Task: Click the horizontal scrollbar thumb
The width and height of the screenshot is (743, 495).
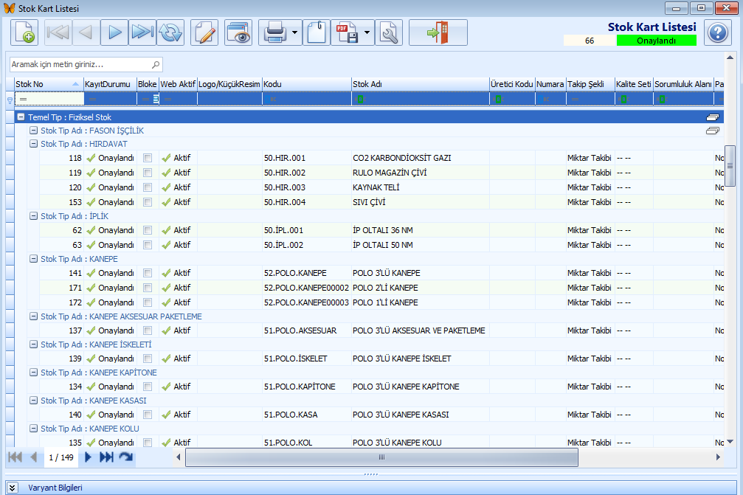Action: (x=381, y=457)
